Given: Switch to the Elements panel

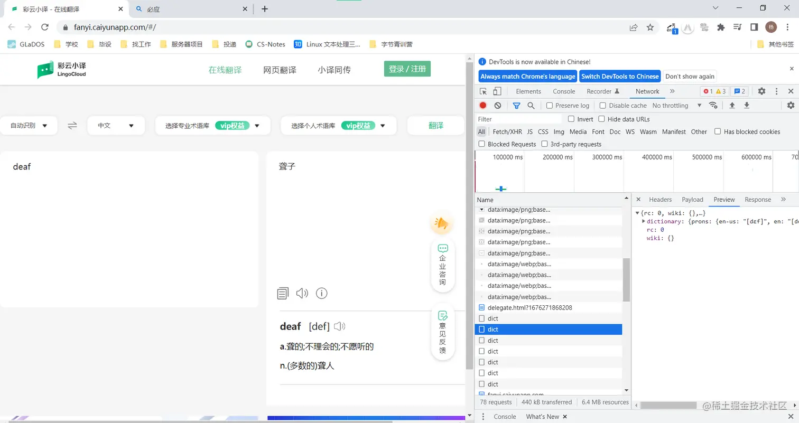Looking at the screenshot, I should pos(528,91).
